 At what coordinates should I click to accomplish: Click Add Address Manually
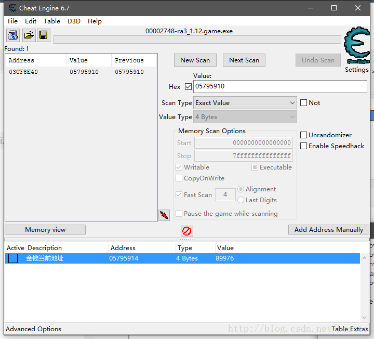pos(329,230)
